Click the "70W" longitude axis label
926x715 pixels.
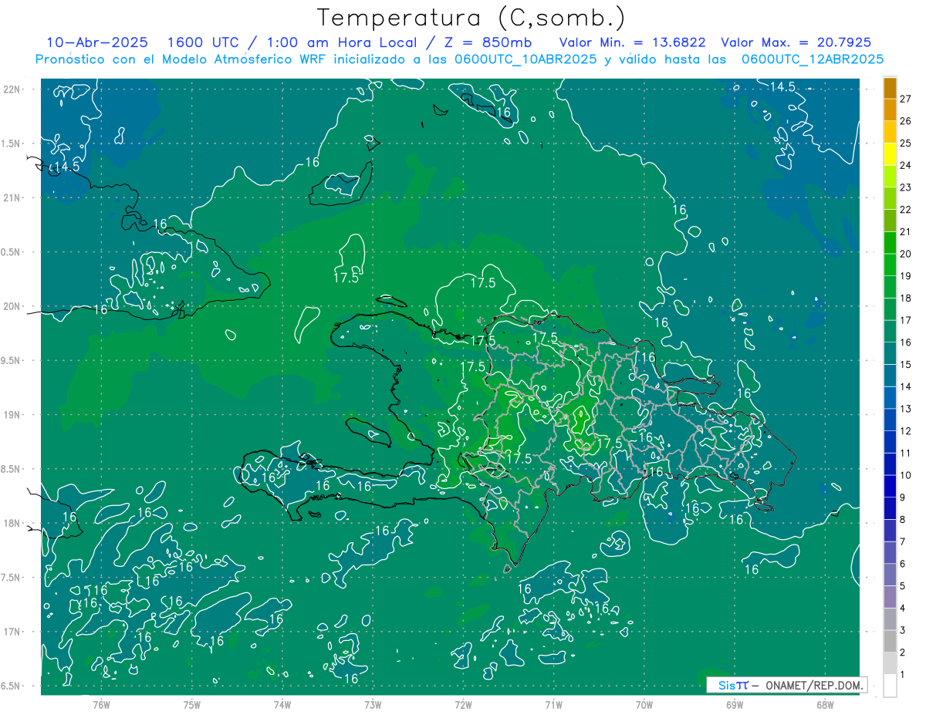(644, 704)
